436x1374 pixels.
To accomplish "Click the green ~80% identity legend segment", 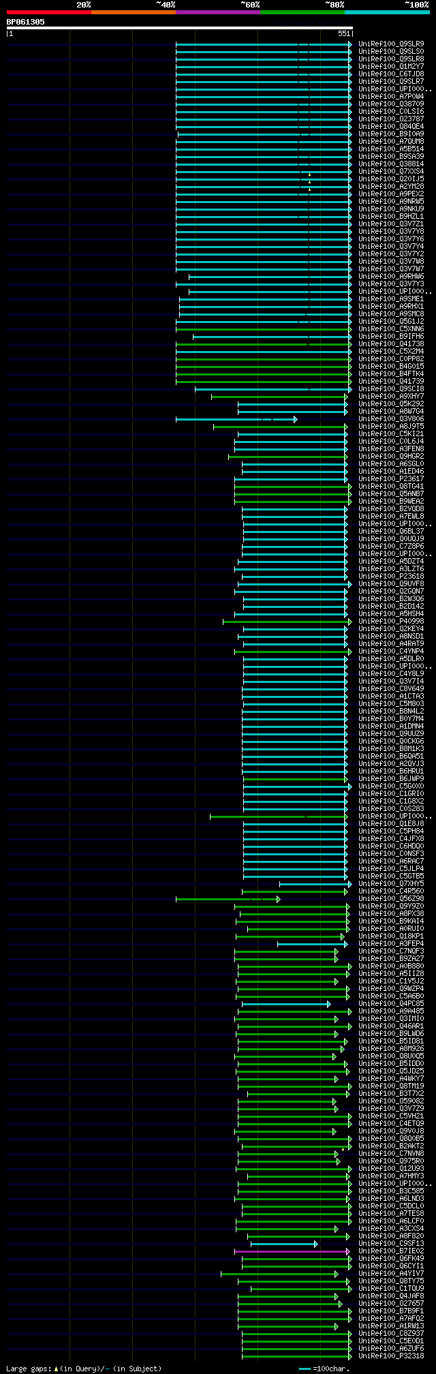I will pyautogui.click(x=302, y=12).
